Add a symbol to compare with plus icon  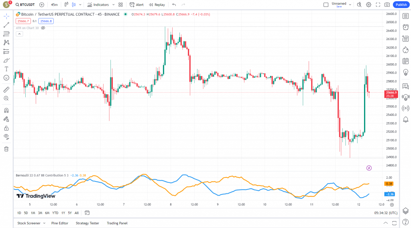[x=42, y=5]
